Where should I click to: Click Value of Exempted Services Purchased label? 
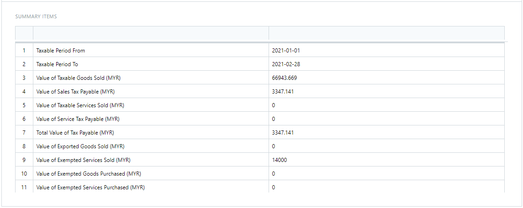90,187
